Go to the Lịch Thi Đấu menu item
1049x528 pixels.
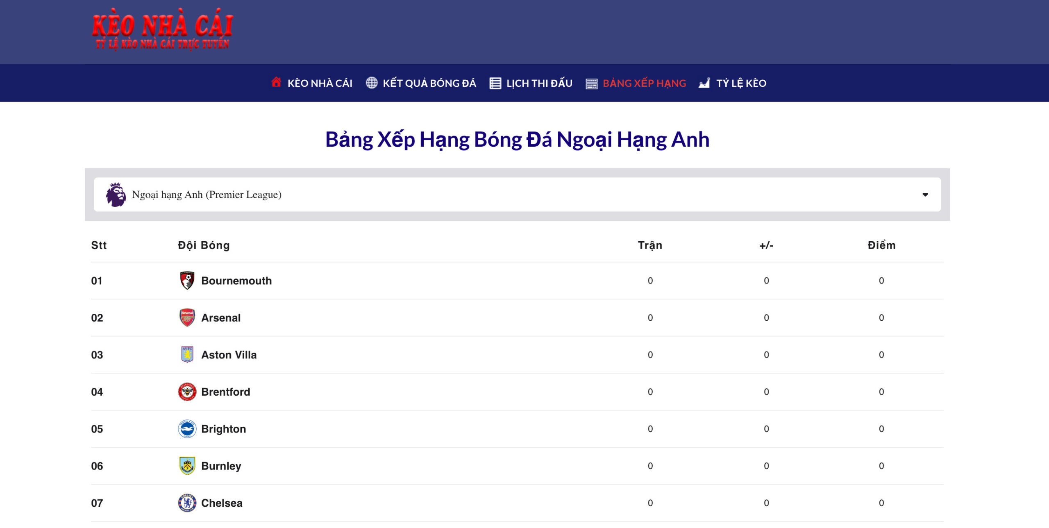coord(539,83)
